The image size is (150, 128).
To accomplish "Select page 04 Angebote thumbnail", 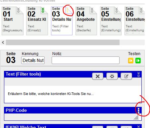I will click(86, 21).
